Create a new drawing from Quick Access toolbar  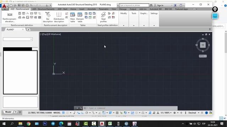[11, 5]
